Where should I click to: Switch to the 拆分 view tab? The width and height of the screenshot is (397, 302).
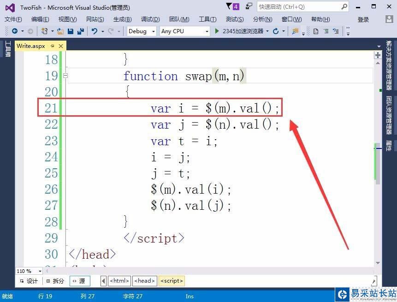click(55, 281)
